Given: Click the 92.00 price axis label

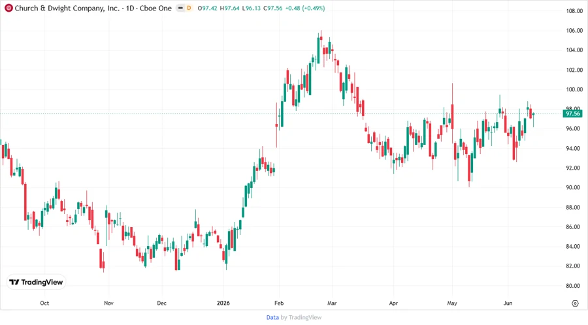Looking at the screenshot, I should (x=574, y=168).
